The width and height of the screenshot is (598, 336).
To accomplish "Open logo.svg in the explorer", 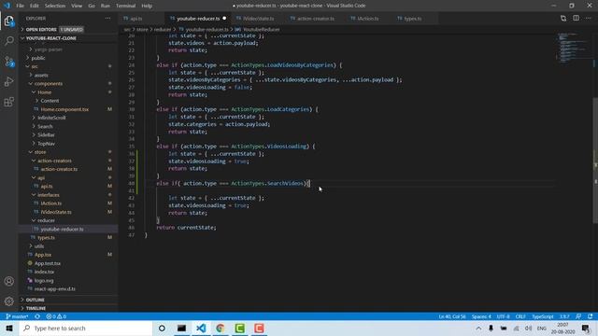I will click(44, 280).
